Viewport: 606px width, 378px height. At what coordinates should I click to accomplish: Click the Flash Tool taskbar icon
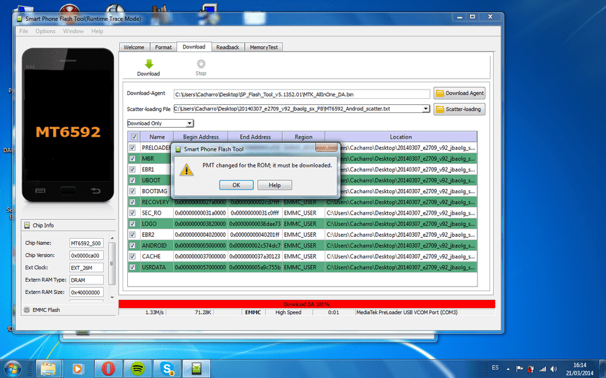[x=197, y=369]
